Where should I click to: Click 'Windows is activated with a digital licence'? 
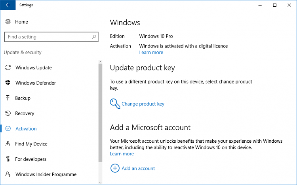pos(183,46)
